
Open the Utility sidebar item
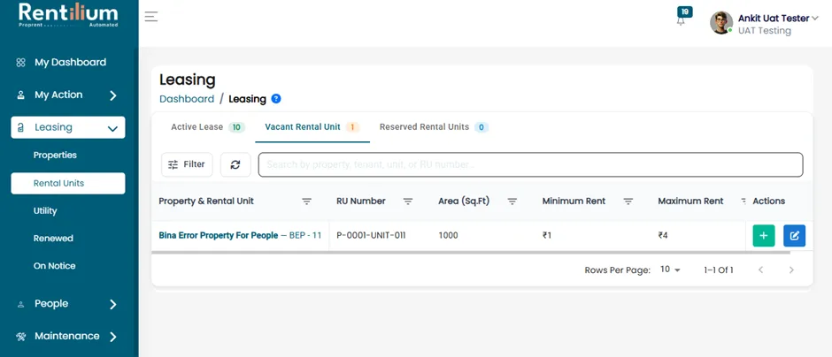(45, 211)
